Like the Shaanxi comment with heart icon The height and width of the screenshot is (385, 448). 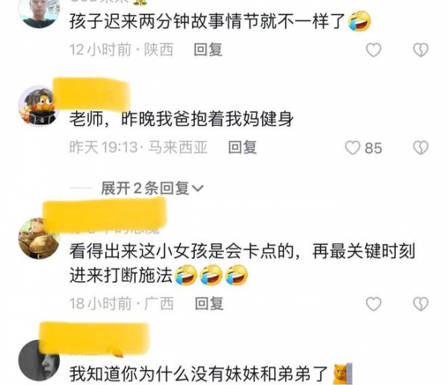pos(374,50)
